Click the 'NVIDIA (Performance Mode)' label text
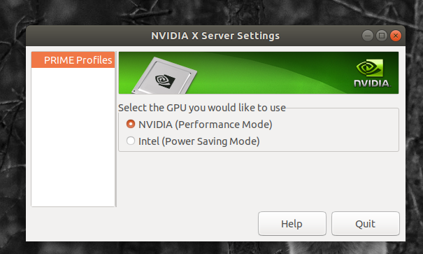The height and width of the screenshot is (254, 423). pyautogui.click(x=206, y=125)
